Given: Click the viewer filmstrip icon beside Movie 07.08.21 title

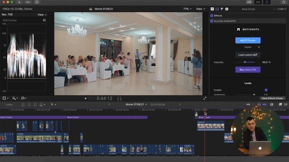Looking at the screenshot, I should tap(90, 9).
